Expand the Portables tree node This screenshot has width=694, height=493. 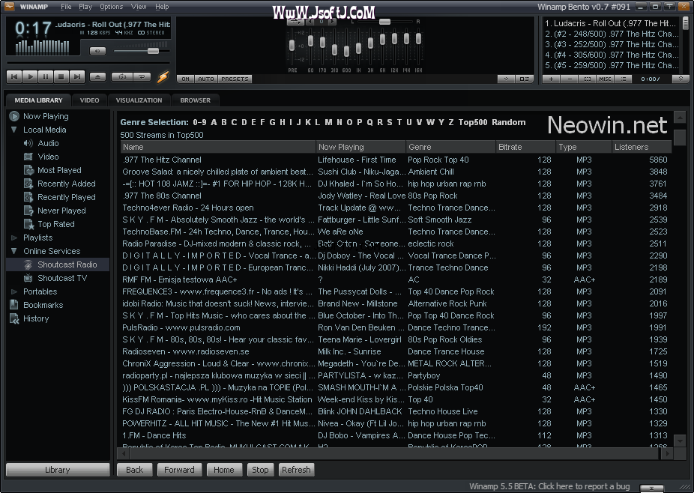13,291
